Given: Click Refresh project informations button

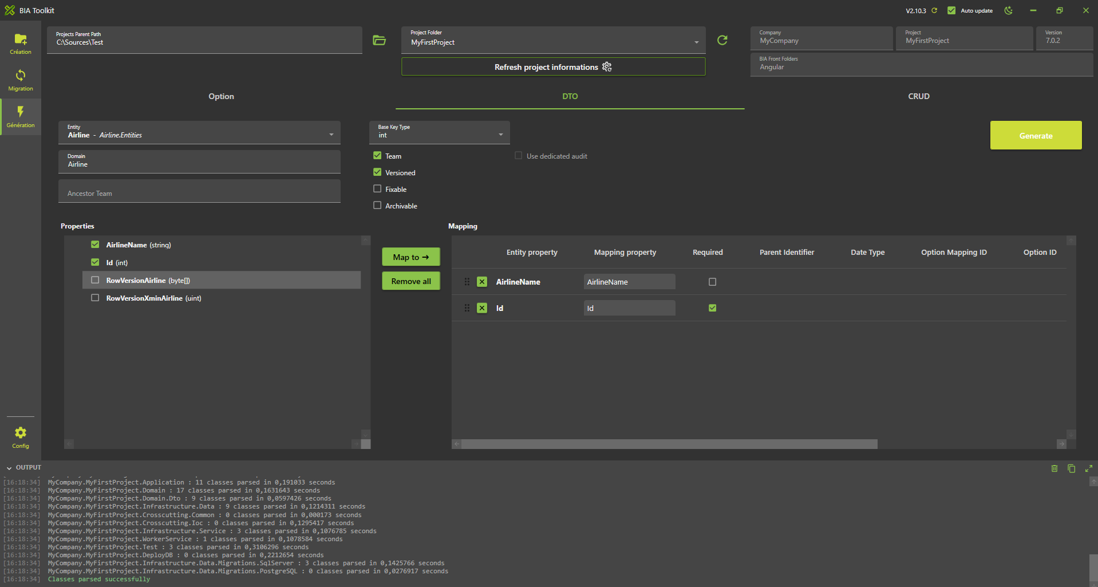Looking at the screenshot, I should pyautogui.click(x=553, y=67).
